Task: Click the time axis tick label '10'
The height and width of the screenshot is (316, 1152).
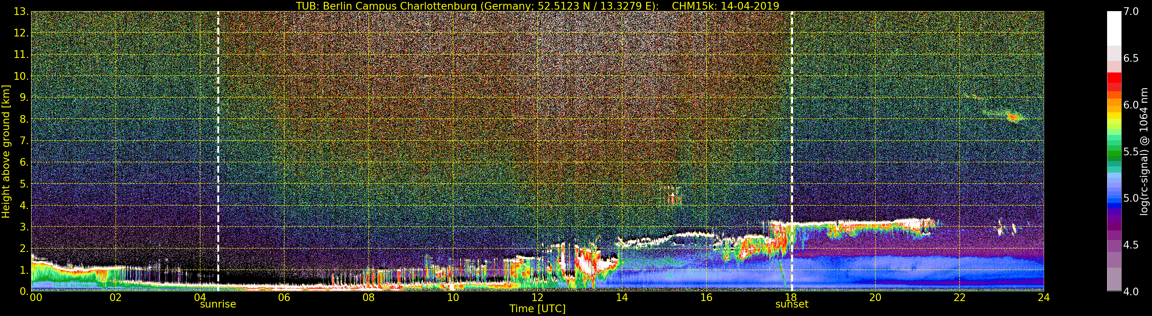Action: [453, 298]
